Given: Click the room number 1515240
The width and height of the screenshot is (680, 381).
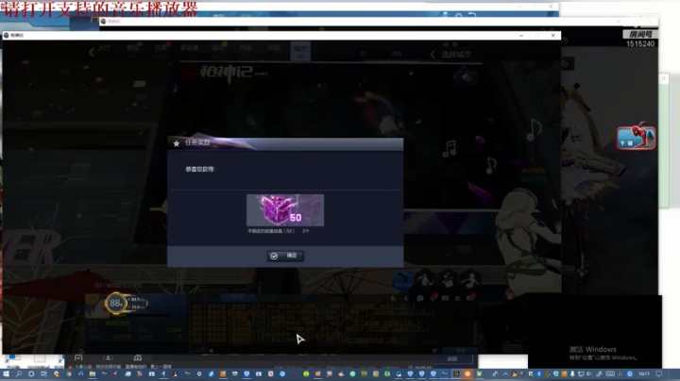Looking at the screenshot, I should coord(640,43).
